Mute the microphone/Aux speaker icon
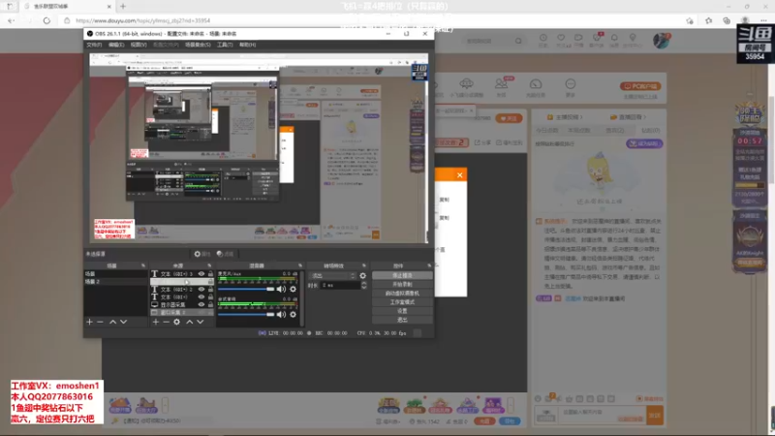The height and width of the screenshot is (436, 775). [281, 289]
